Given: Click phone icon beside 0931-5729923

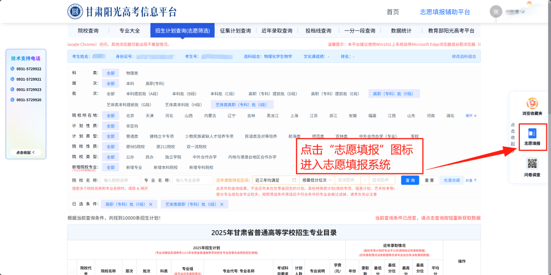Looking at the screenshot, I should tap(13, 89).
